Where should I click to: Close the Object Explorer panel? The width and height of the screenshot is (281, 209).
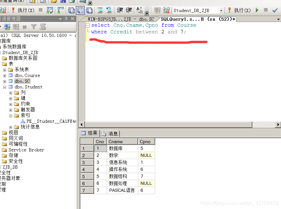[x=72, y=18]
